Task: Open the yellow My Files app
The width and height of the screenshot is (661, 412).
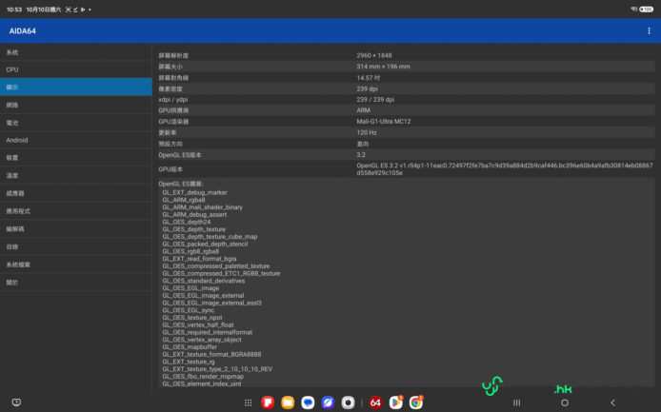Action: 288,402
